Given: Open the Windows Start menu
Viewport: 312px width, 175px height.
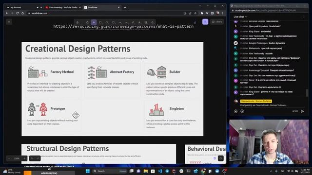Looking at the screenshot, I should point(88,171).
